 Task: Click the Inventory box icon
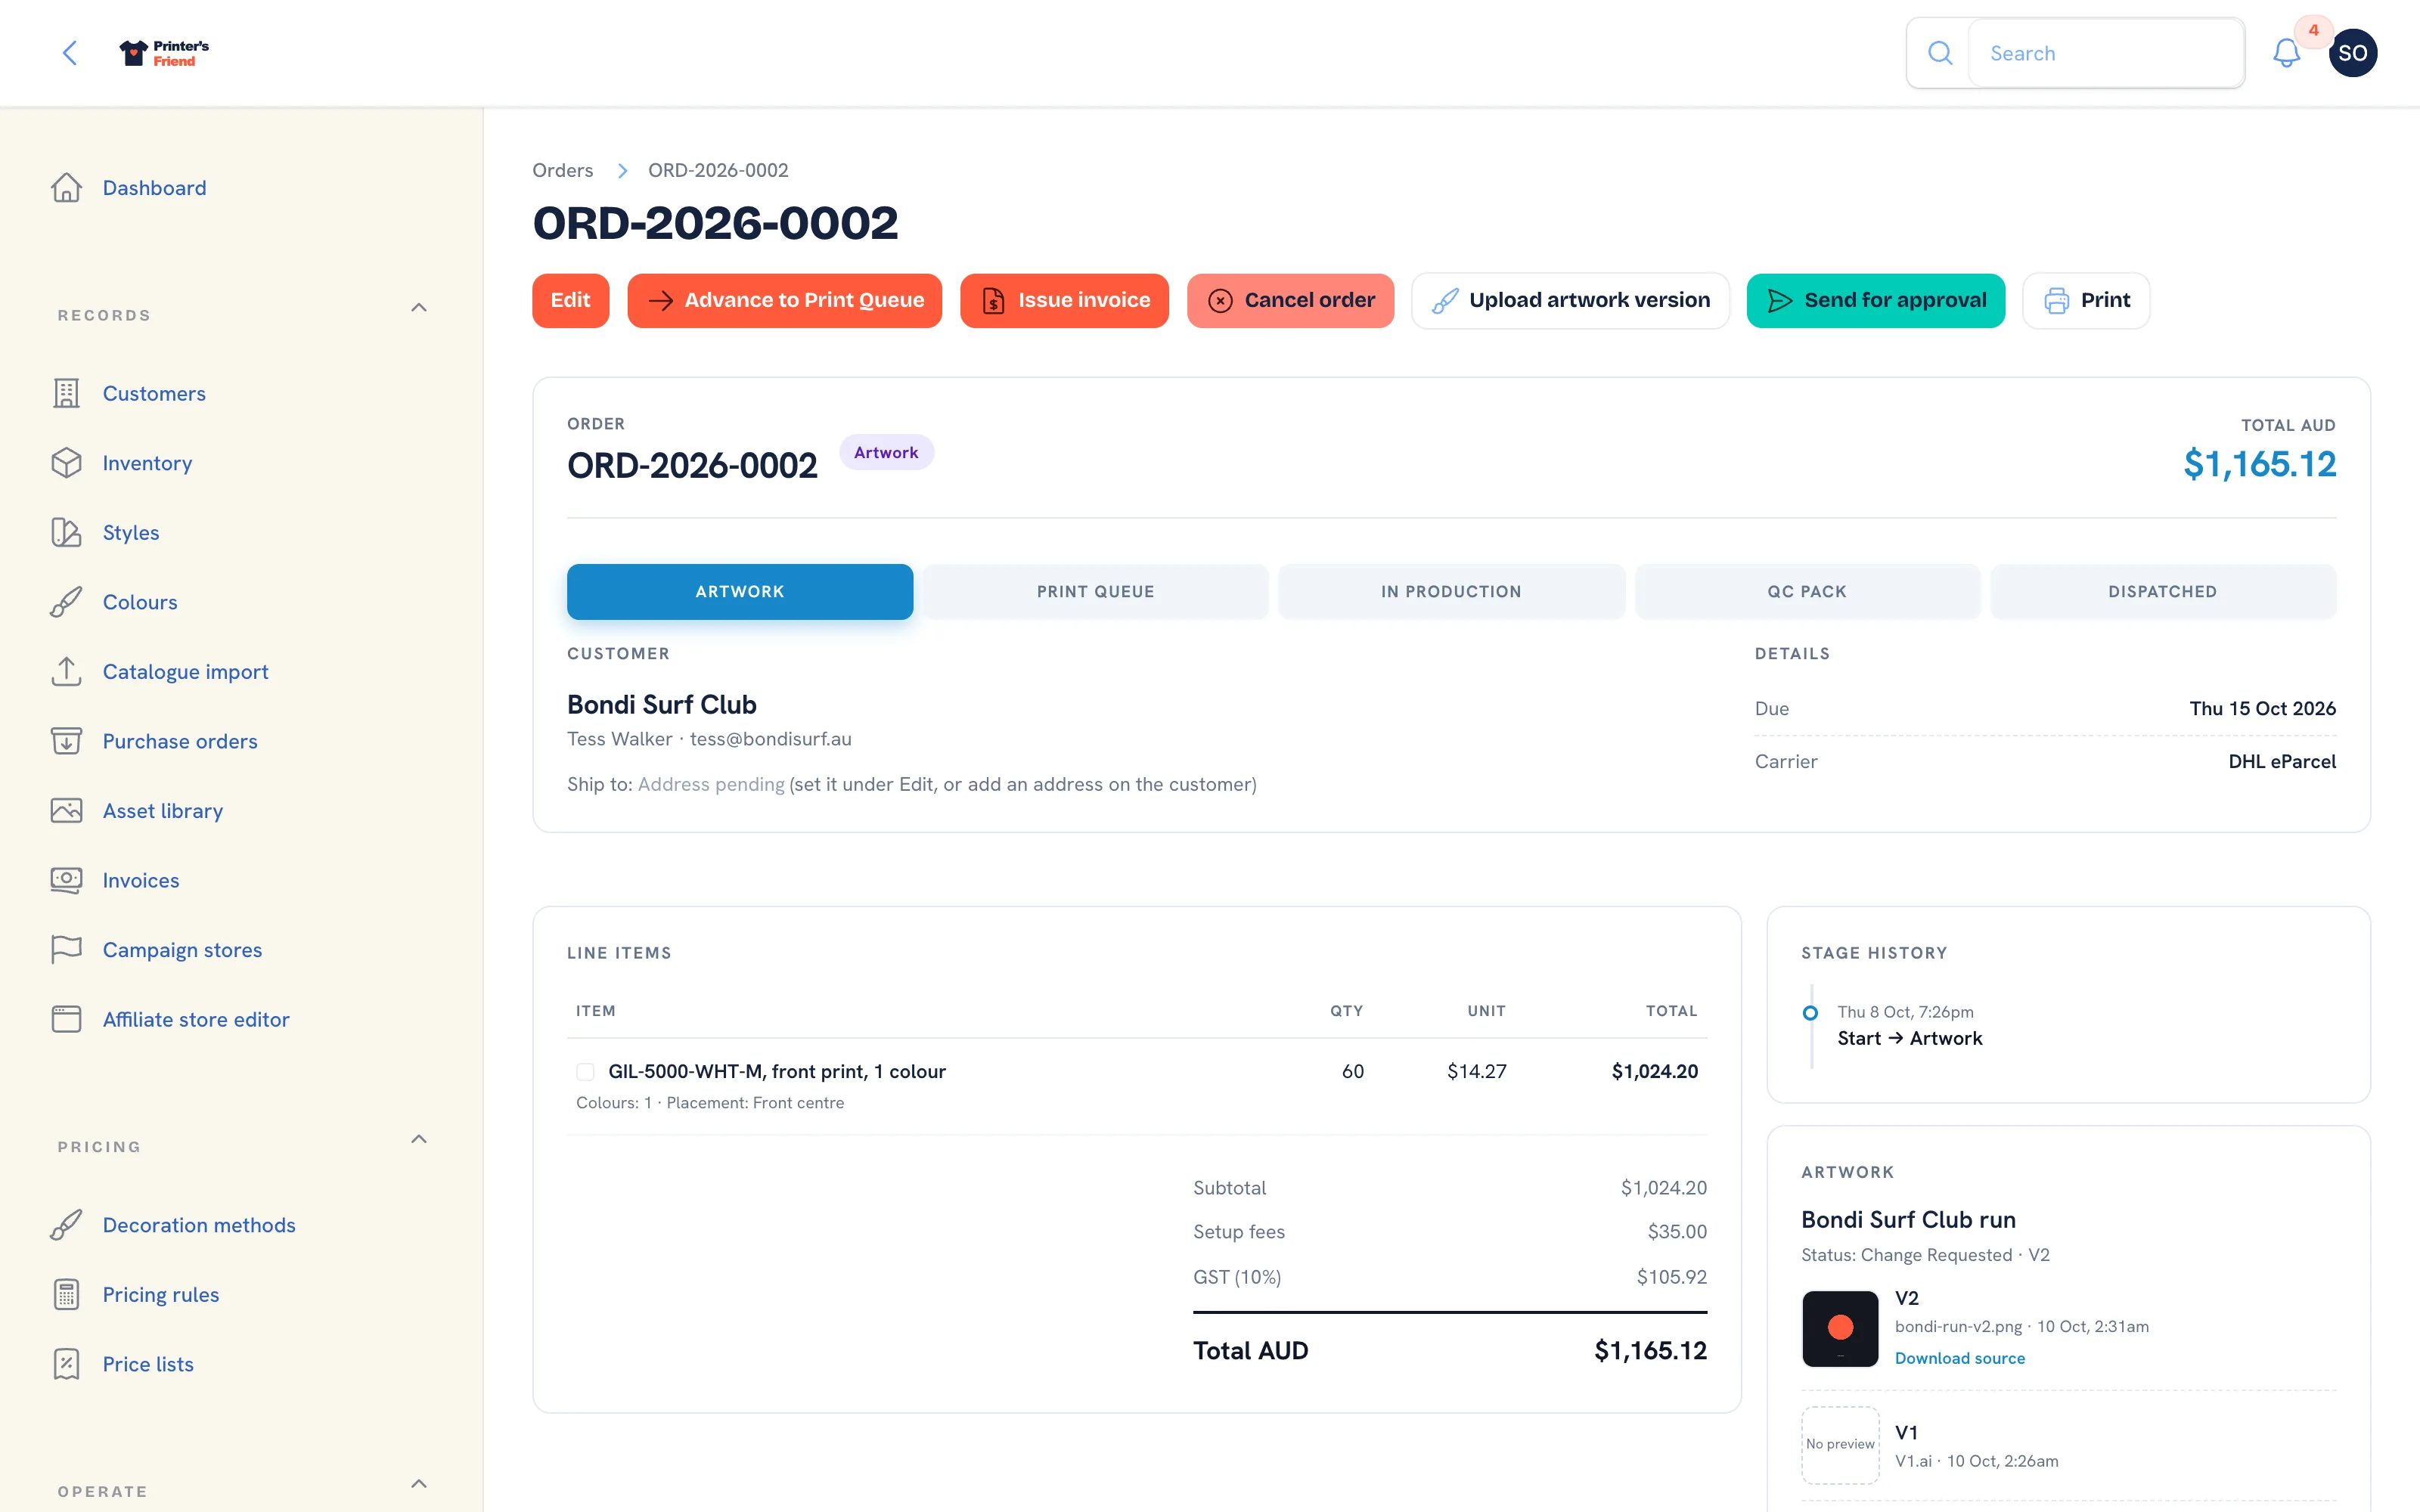tap(67, 463)
